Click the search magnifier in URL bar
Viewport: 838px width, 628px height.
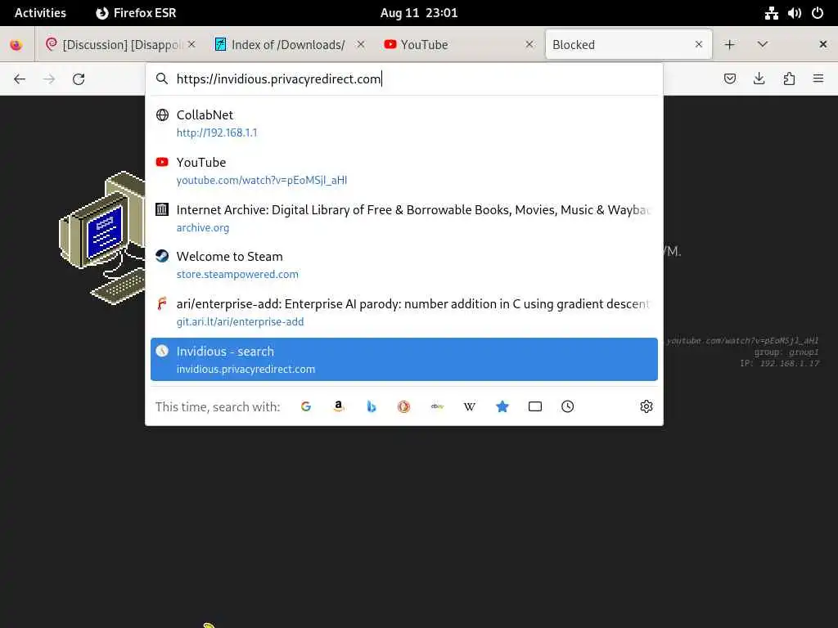coord(162,79)
